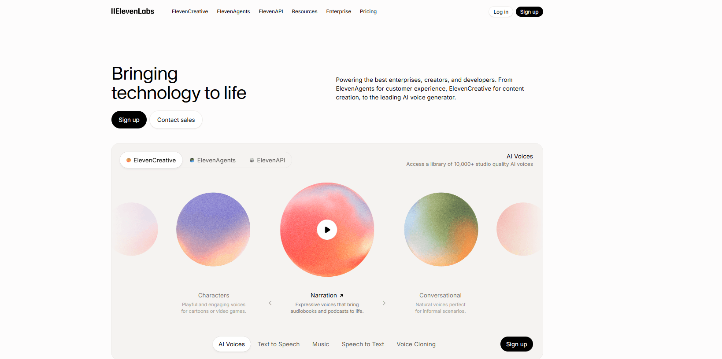The width and height of the screenshot is (722, 359).
Task: Play the Narration voice sample
Action: [327, 230]
